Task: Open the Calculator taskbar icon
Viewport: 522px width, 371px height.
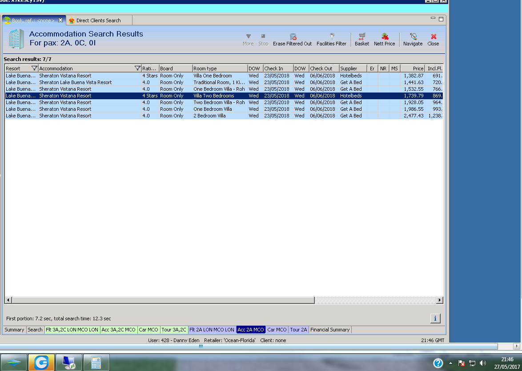Action: 96,363
